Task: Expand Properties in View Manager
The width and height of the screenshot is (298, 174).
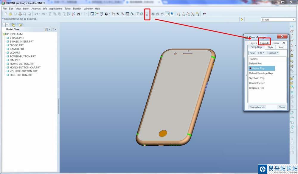Action: coord(257,107)
